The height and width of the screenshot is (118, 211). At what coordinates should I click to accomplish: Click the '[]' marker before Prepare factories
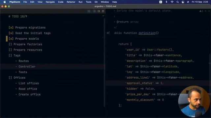coord(10,44)
